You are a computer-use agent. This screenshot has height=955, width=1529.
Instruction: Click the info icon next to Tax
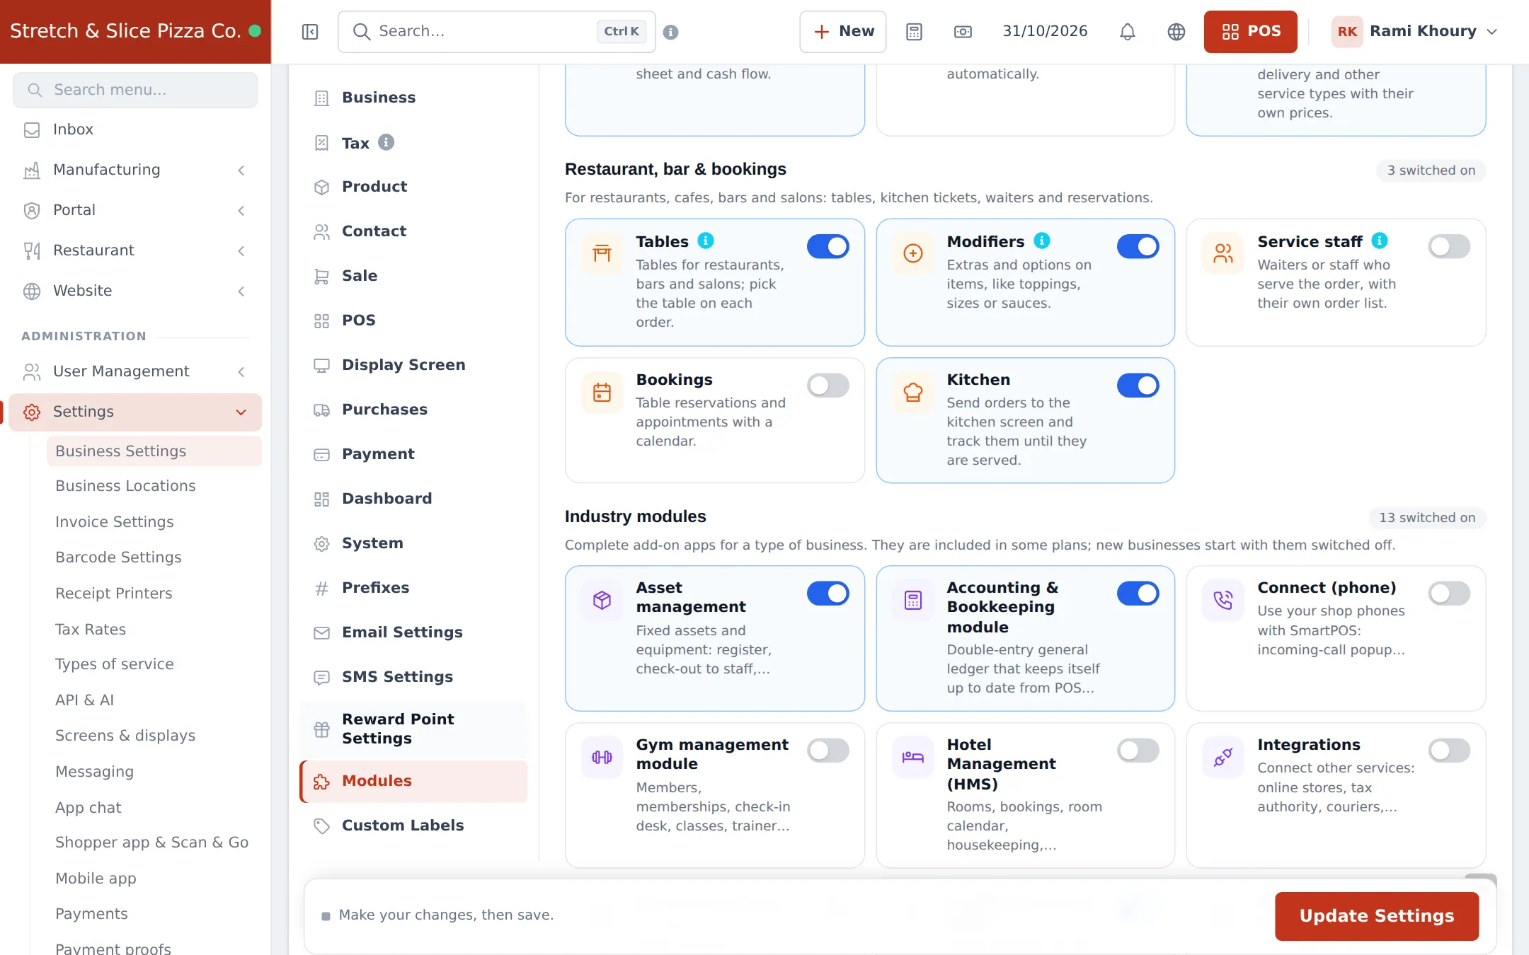click(x=386, y=142)
